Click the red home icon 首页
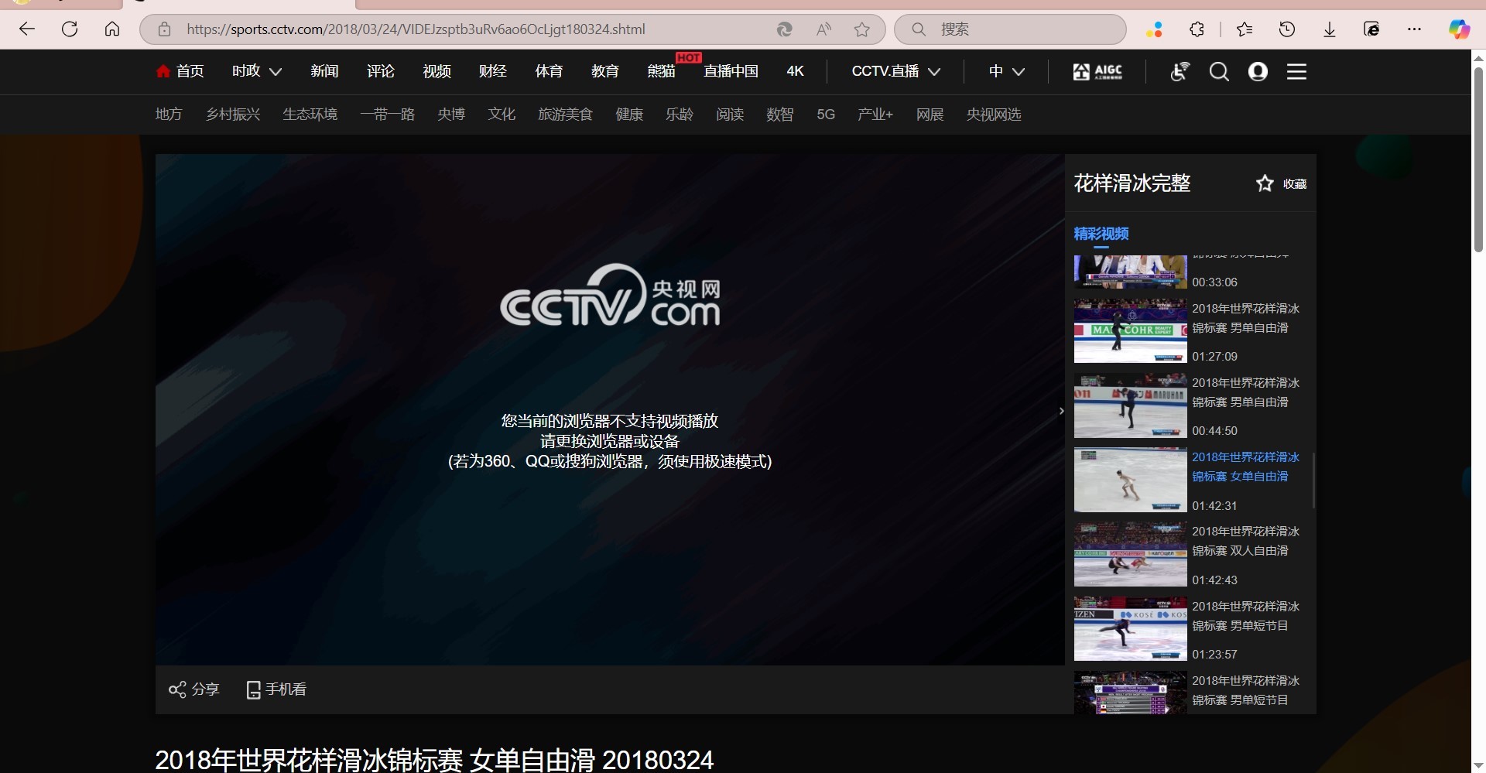The height and width of the screenshot is (773, 1486). click(180, 71)
